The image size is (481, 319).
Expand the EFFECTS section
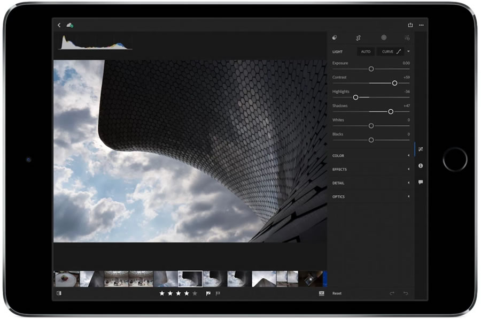click(x=371, y=169)
